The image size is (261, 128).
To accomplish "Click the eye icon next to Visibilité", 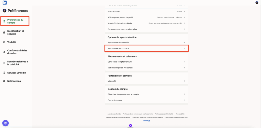I will [x=4, y=42].
